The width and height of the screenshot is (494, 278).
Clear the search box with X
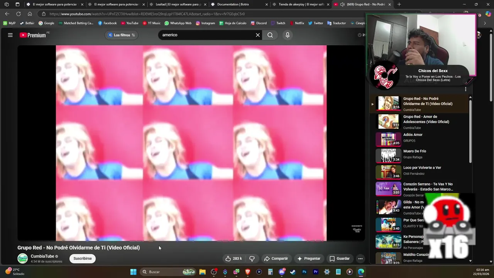coord(258,35)
